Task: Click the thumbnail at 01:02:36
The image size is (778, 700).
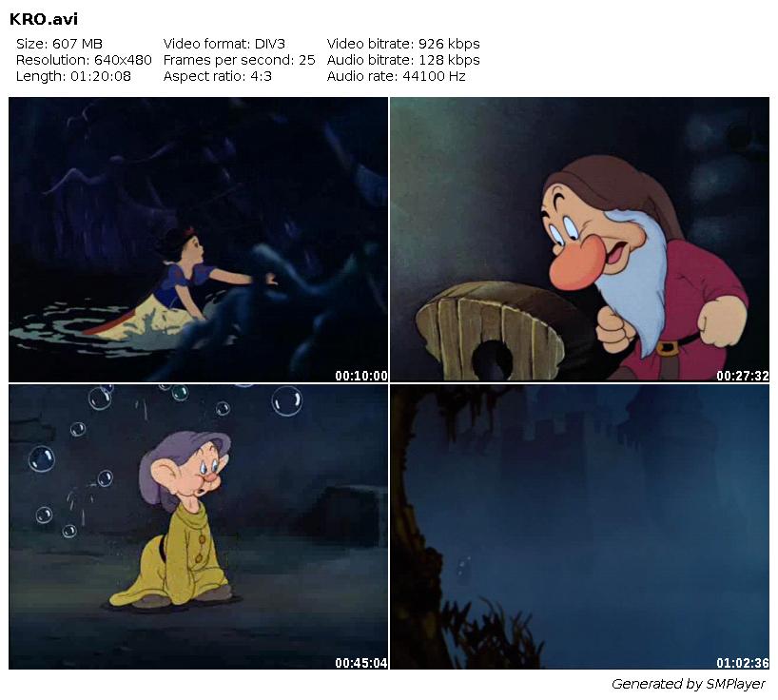Action: pos(579,527)
